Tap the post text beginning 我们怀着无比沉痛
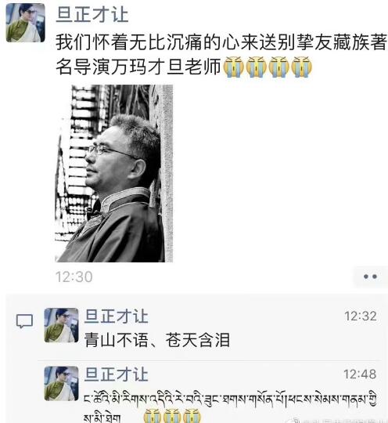388x423 pixels. click(221, 55)
